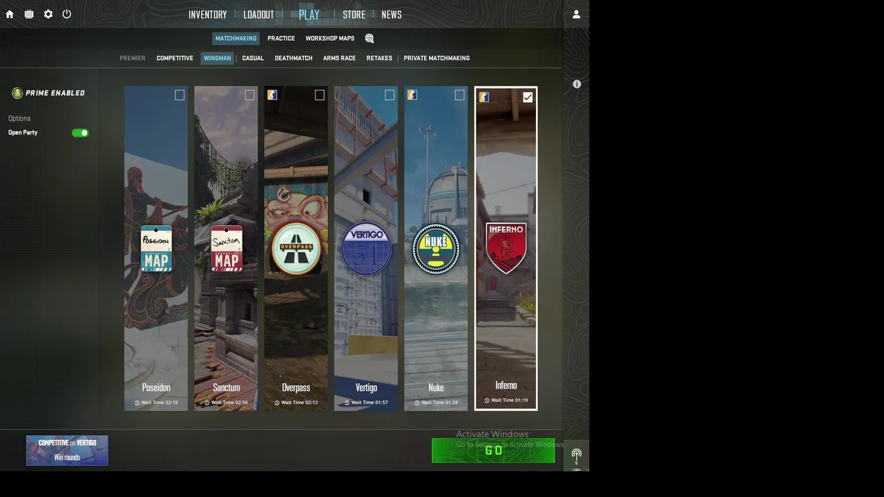Open the Inventory menu
The height and width of the screenshot is (497, 884).
click(x=207, y=14)
